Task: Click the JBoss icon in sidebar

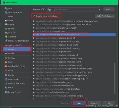Action: (6, 17)
